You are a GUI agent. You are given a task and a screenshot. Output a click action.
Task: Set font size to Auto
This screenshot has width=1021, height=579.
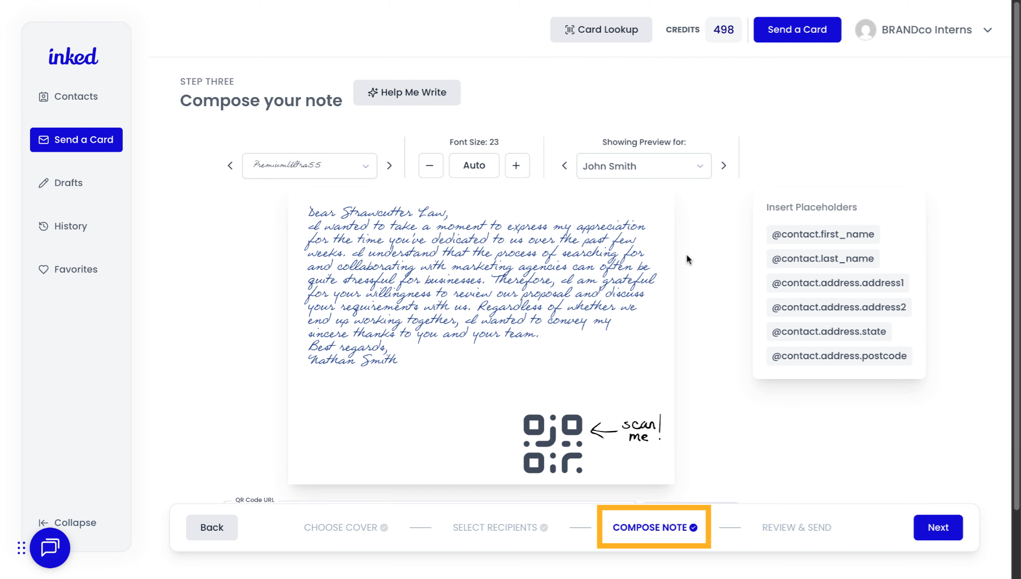(474, 166)
